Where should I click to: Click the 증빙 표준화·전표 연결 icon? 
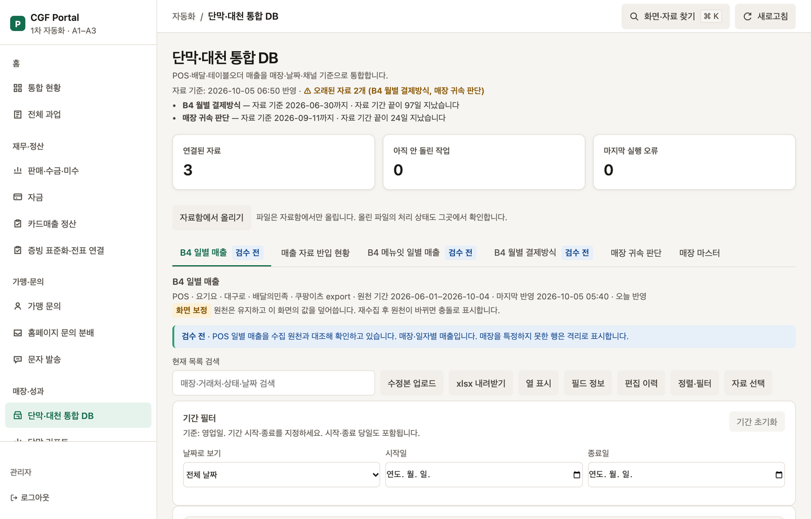pos(17,250)
